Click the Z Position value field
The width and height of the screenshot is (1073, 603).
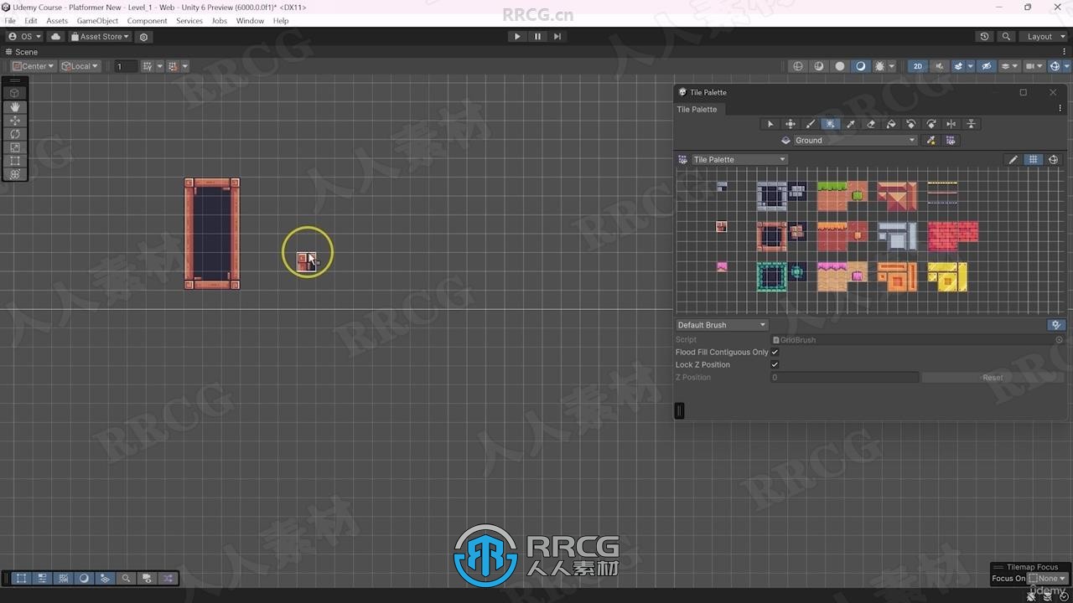(844, 378)
